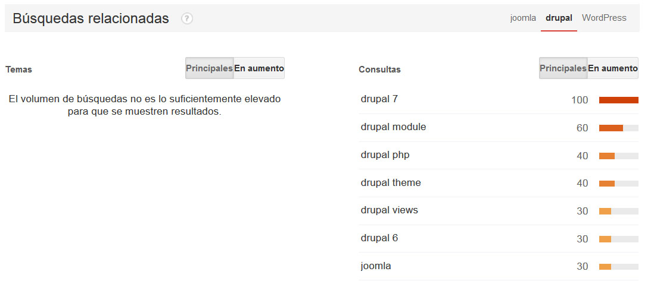Select Principales under Consultas
Screen dimensions: 654x284
[x=563, y=68]
